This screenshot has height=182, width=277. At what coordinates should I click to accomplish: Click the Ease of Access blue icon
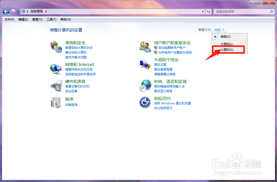tap(145, 102)
